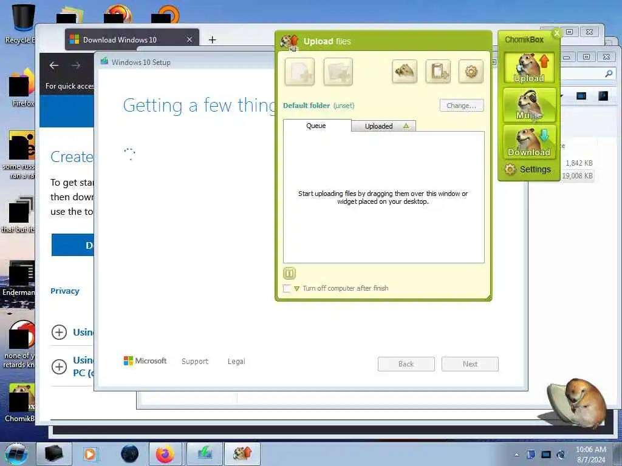Click the hamster desktop widget
Image resolution: width=622 pixels, height=466 pixels.
pos(576,403)
